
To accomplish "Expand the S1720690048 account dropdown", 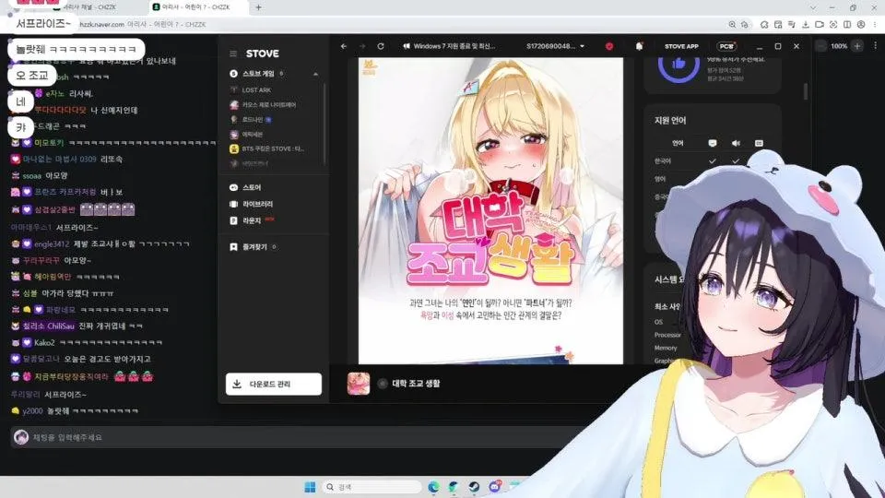I will (556, 46).
